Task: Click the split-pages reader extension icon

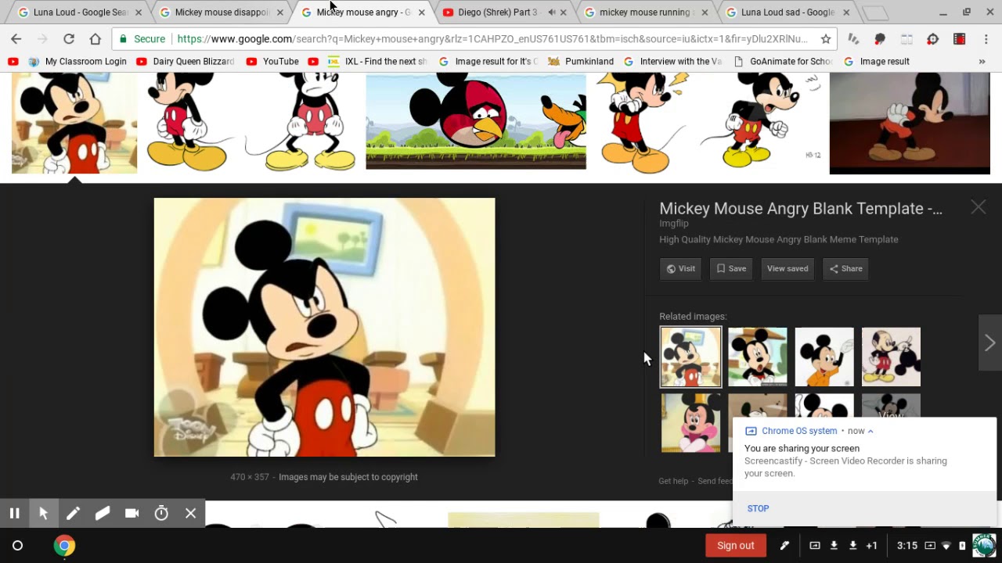Action: click(906, 39)
